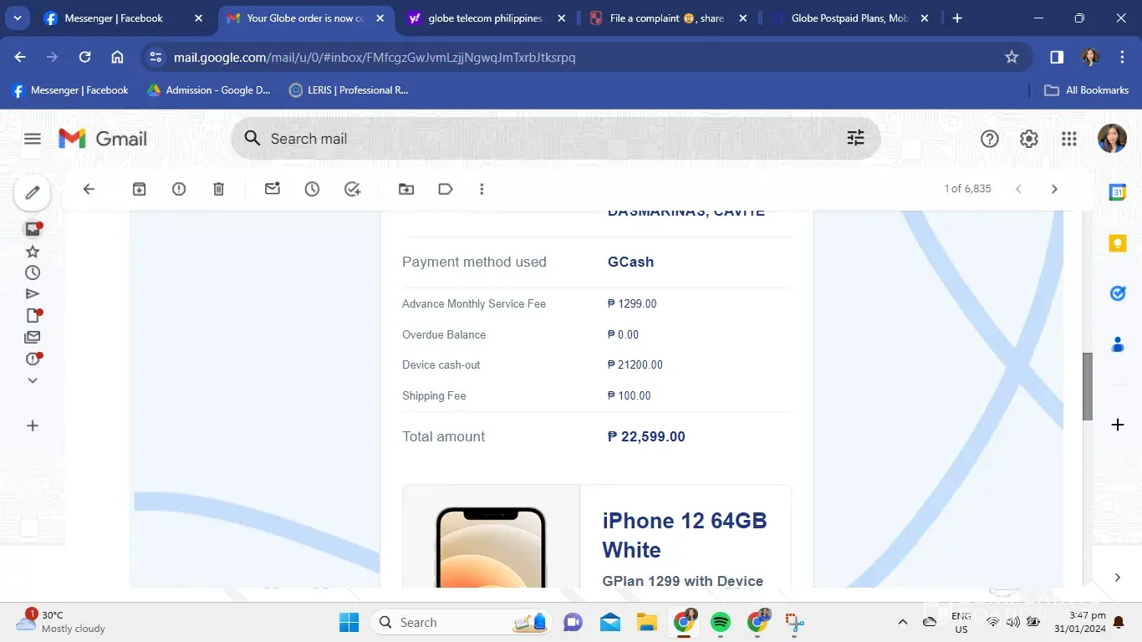Viewport: 1142px width, 642px height.
Task: Archive this email
Action: tap(140, 189)
